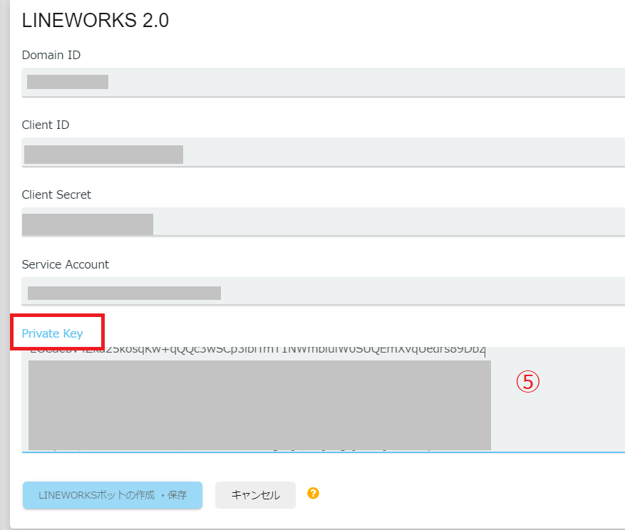This screenshot has height=530, width=625.
Task: Click the visible key text line in Private Key
Action: 257,352
